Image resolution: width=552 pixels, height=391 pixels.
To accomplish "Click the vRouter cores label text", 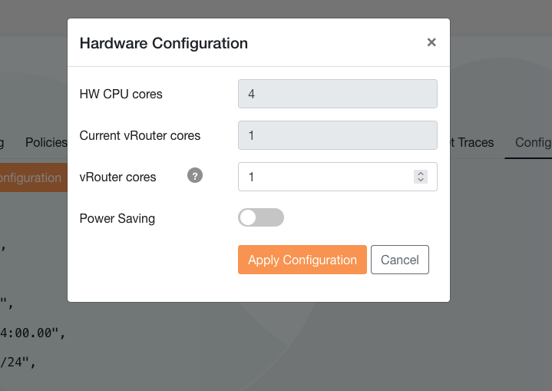I will point(117,177).
